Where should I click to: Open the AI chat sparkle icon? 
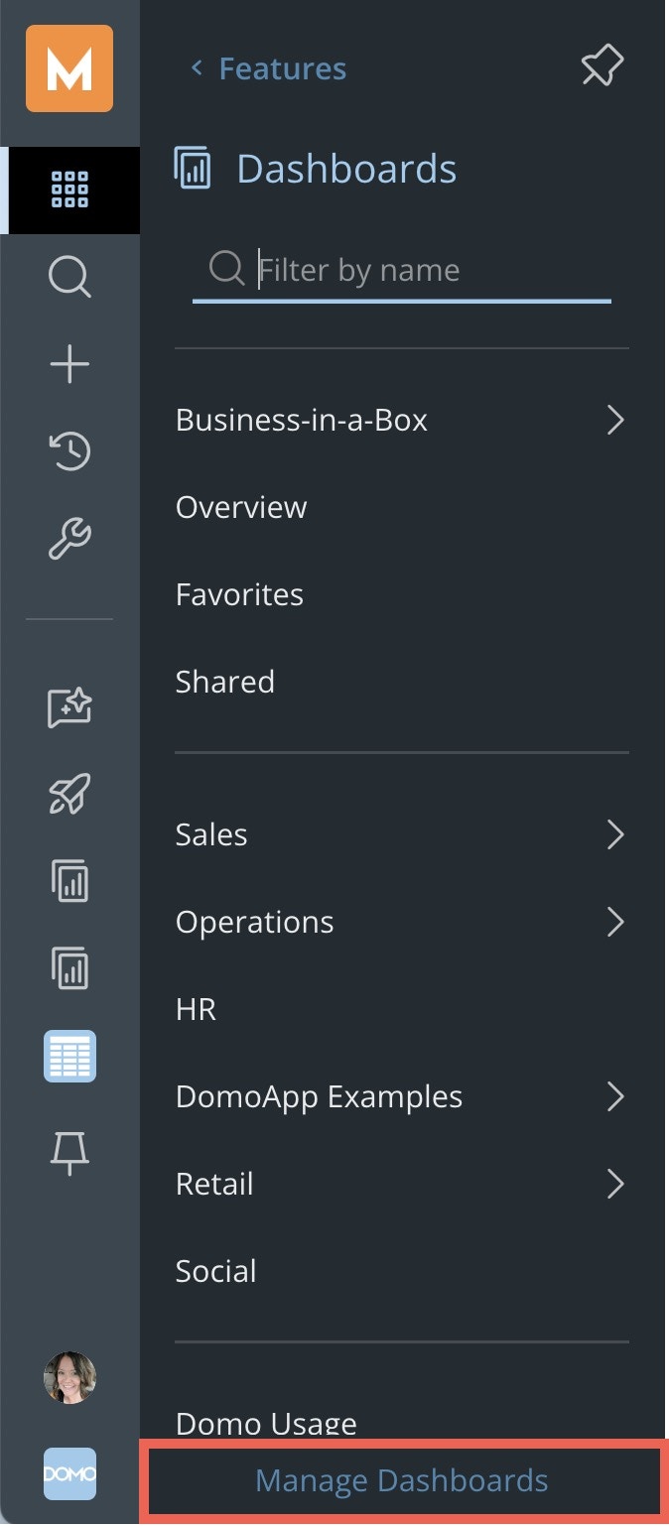[x=69, y=707]
